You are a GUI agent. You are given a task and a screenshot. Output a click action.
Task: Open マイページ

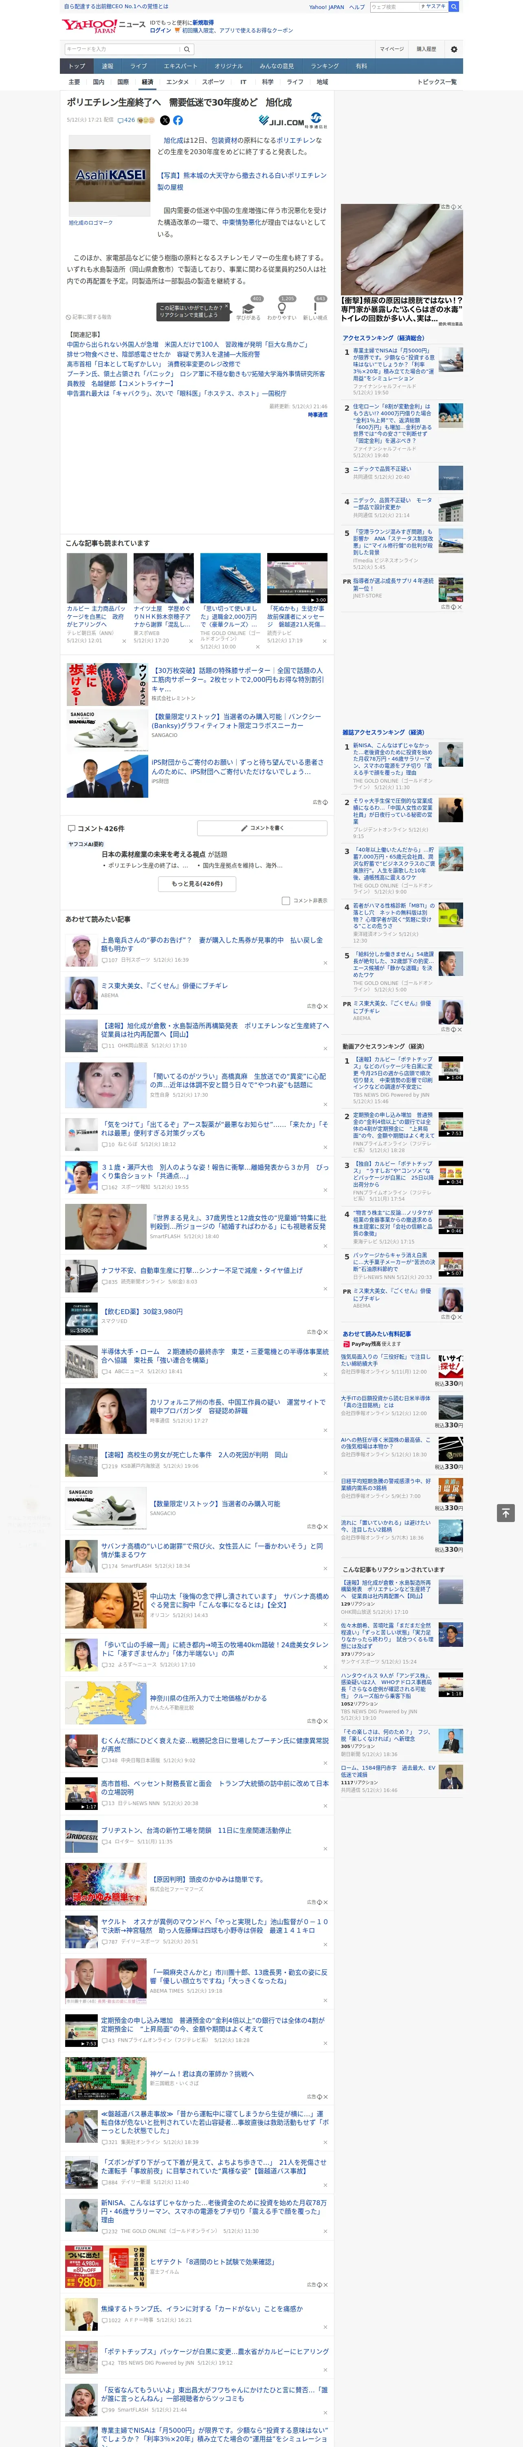click(x=392, y=49)
